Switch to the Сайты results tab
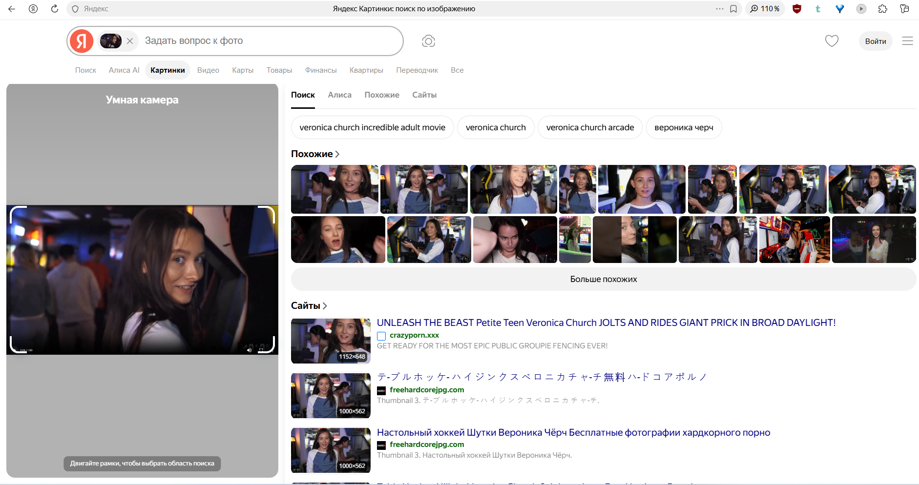The width and height of the screenshot is (919, 485). pos(424,95)
